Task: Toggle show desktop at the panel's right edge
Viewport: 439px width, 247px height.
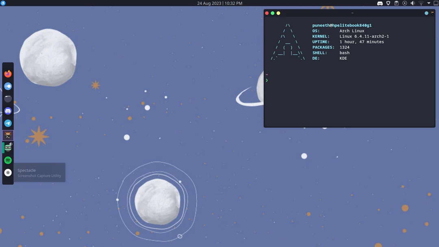Action: [437, 3]
